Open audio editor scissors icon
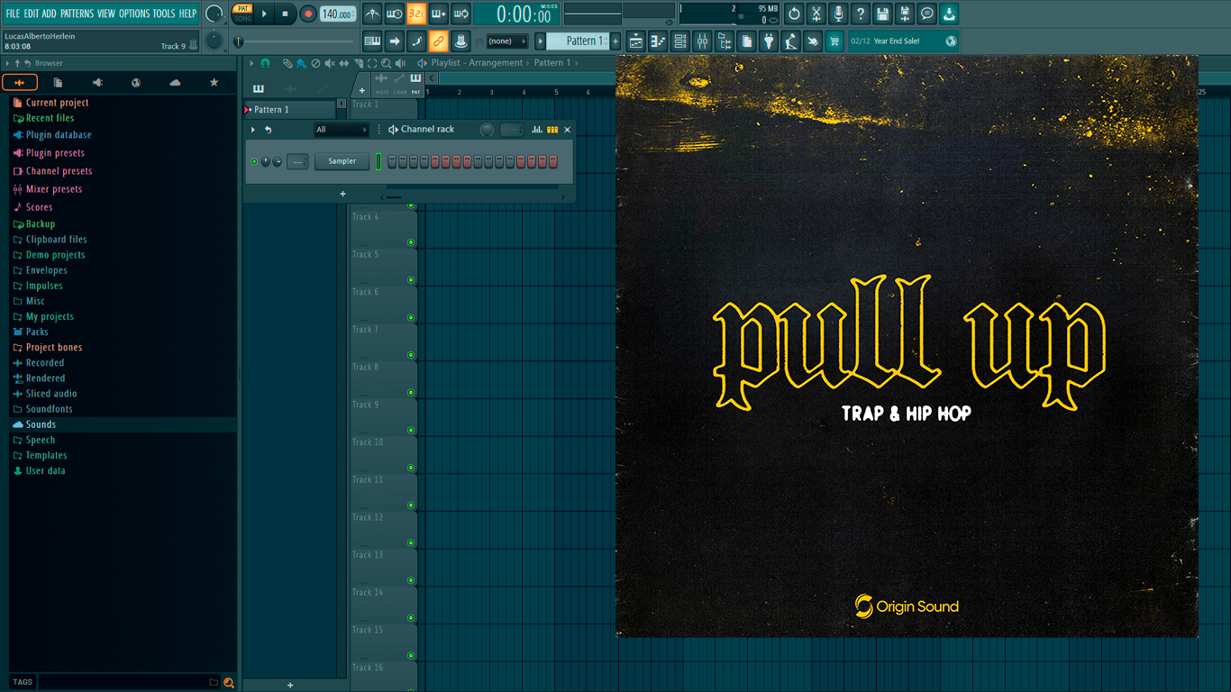Image resolution: width=1231 pixels, height=692 pixels. pyautogui.click(x=816, y=14)
